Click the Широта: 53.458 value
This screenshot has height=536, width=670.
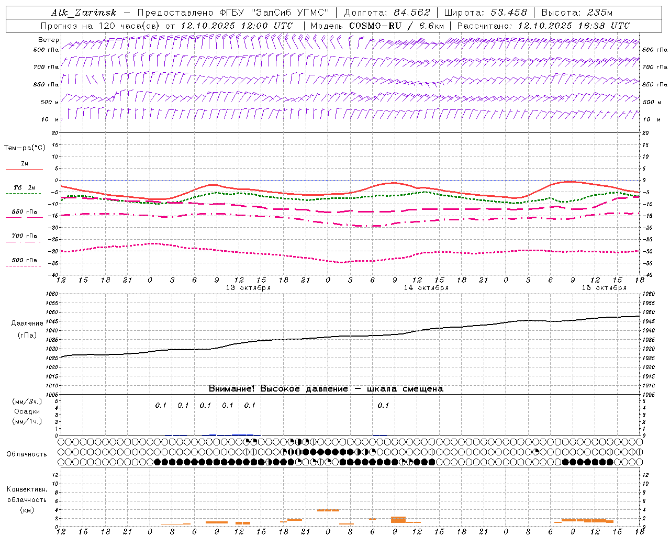click(485, 13)
